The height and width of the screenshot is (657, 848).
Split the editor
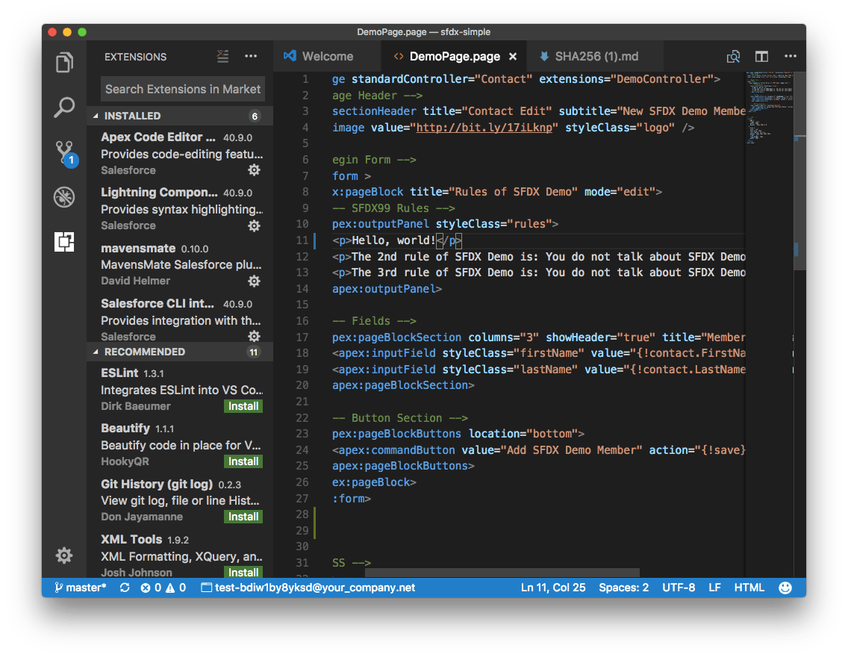[761, 56]
